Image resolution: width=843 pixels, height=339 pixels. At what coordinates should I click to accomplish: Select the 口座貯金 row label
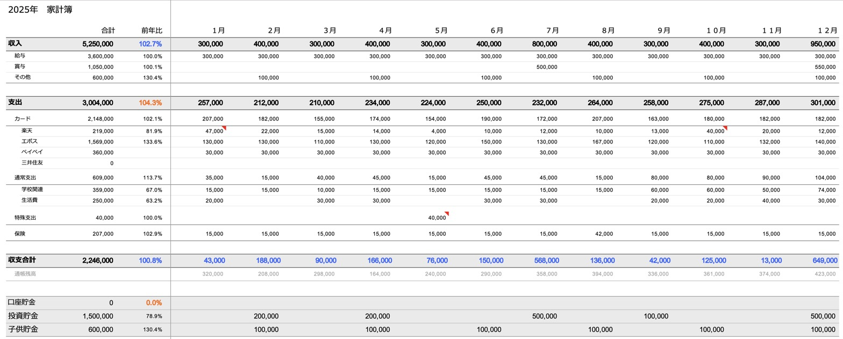coord(22,302)
